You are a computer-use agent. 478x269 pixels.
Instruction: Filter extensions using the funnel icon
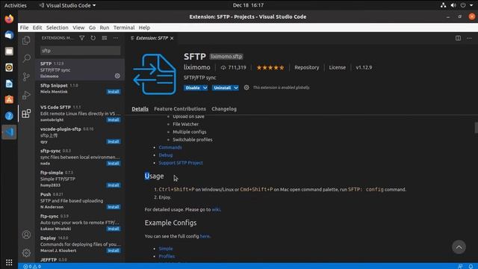[x=81, y=38]
